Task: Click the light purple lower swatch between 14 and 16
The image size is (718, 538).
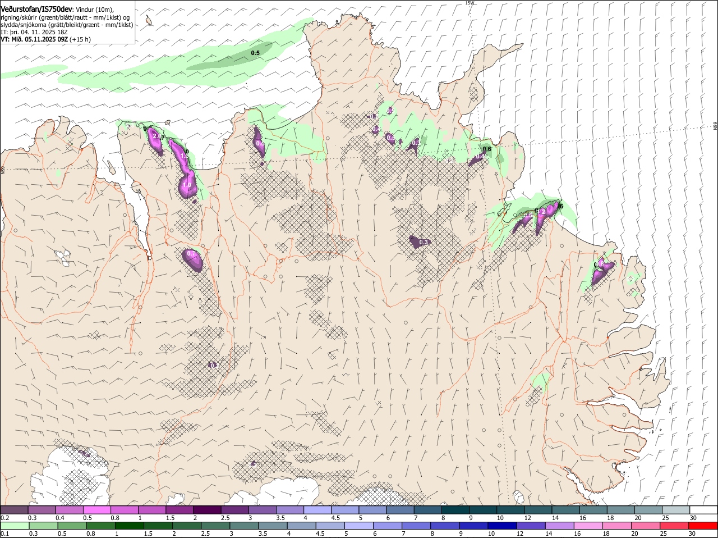Action: click(560, 526)
